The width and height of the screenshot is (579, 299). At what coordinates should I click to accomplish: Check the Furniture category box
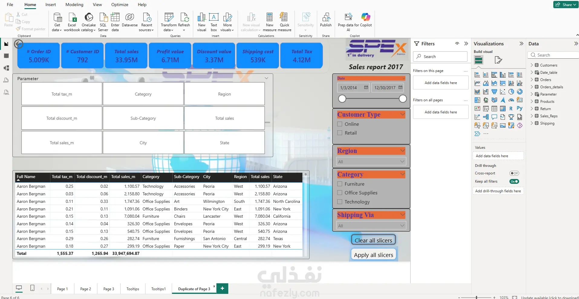(x=340, y=184)
